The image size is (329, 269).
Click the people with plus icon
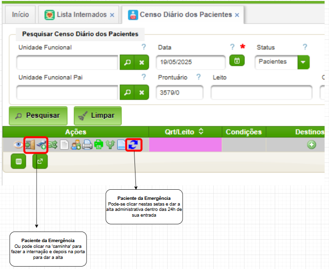click(x=76, y=145)
